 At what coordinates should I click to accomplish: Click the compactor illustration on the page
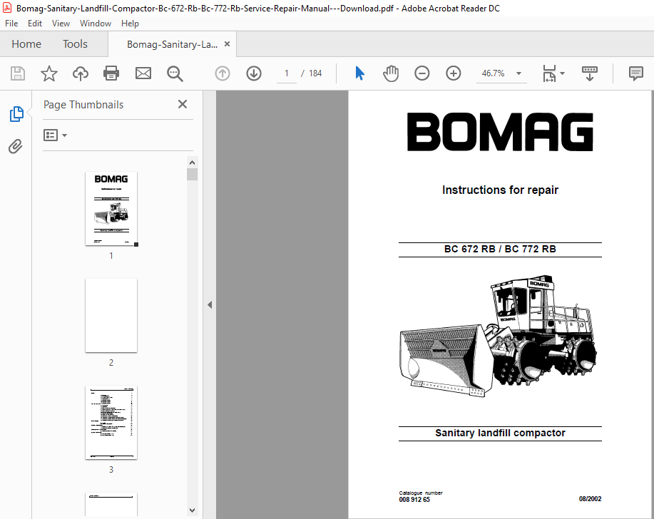point(498,336)
